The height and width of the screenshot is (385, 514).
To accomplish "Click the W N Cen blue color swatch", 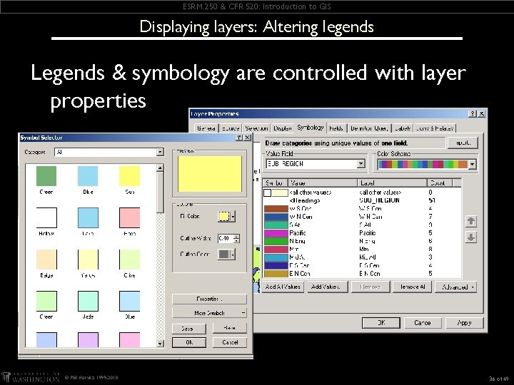I will click(276, 217).
